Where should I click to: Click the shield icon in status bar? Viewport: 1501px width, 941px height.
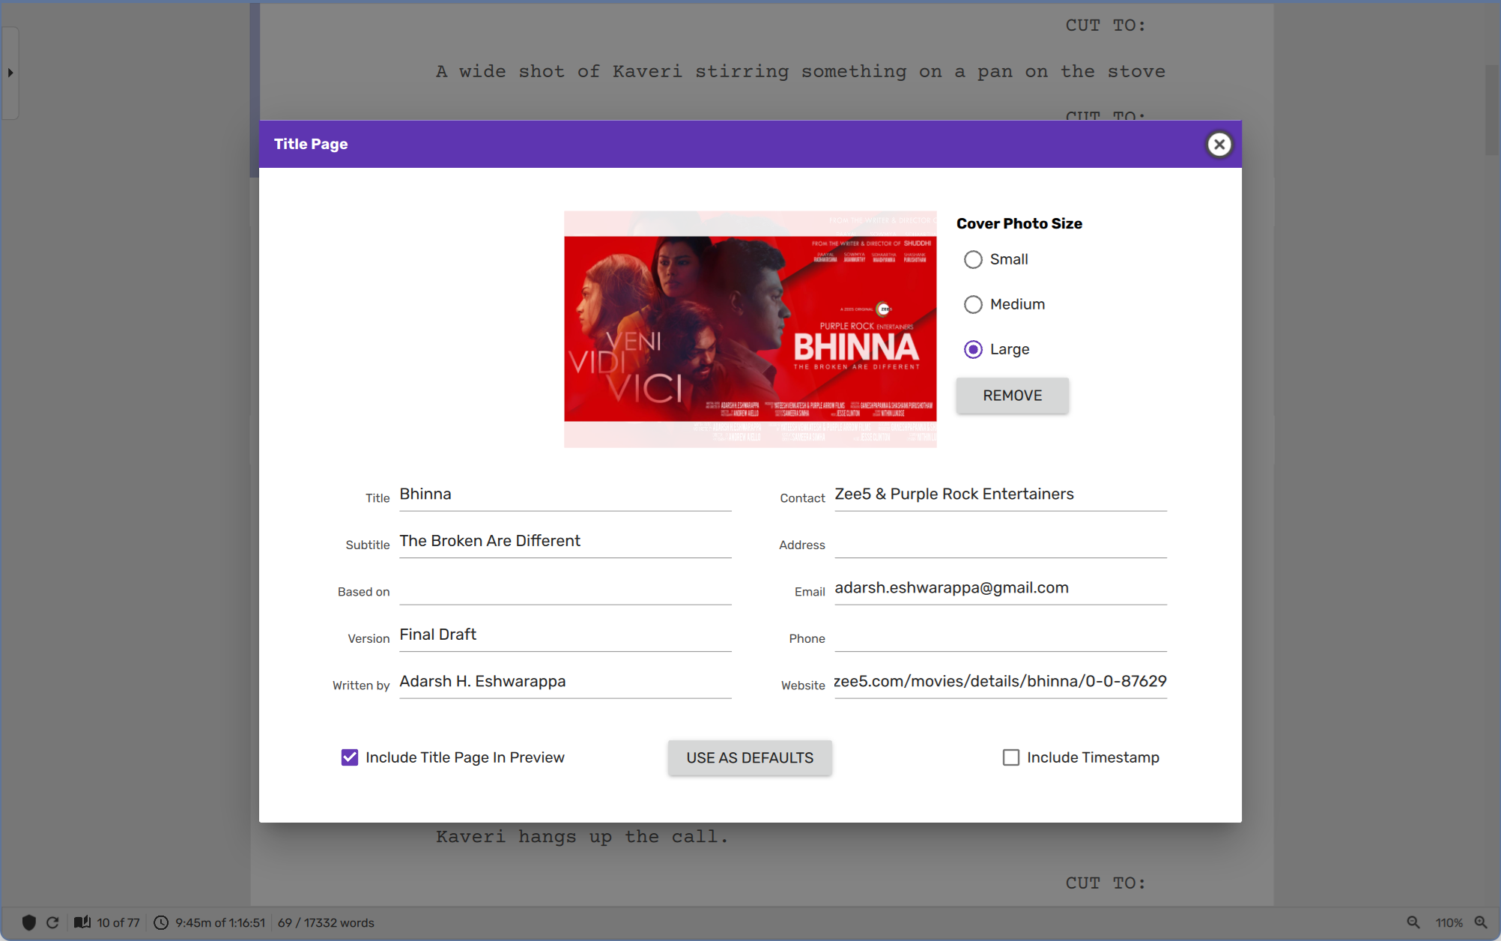(29, 922)
